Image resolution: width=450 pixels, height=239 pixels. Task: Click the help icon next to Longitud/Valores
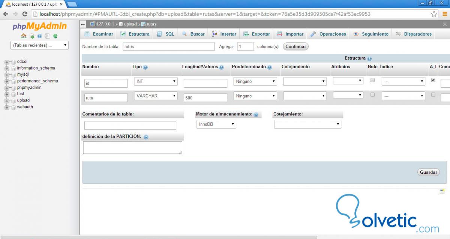pos(222,67)
